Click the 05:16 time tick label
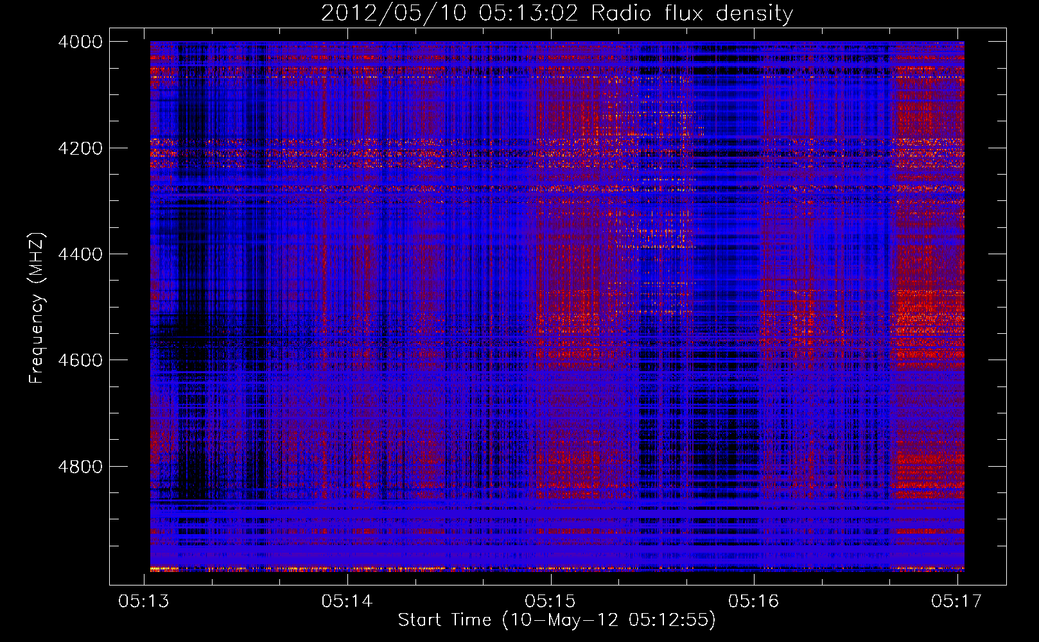Screen dimensions: 1039x642 [754, 601]
